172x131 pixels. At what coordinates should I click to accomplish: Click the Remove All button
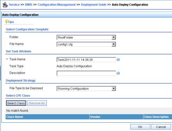pos(37,103)
